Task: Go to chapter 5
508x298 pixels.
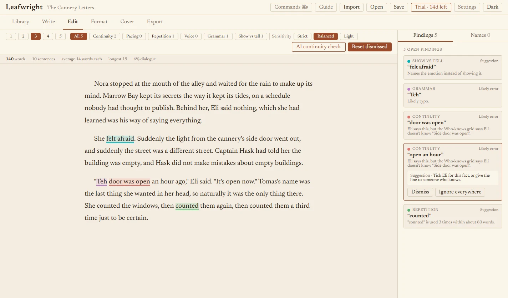Action: point(60,36)
